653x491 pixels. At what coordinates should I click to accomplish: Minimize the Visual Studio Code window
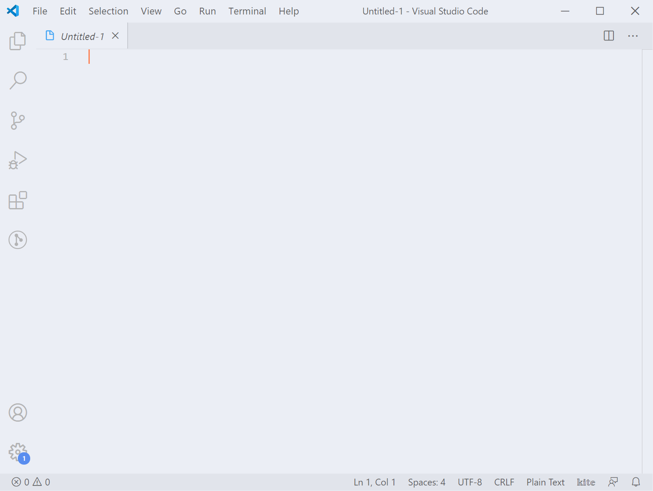click(x=565, y=11)
